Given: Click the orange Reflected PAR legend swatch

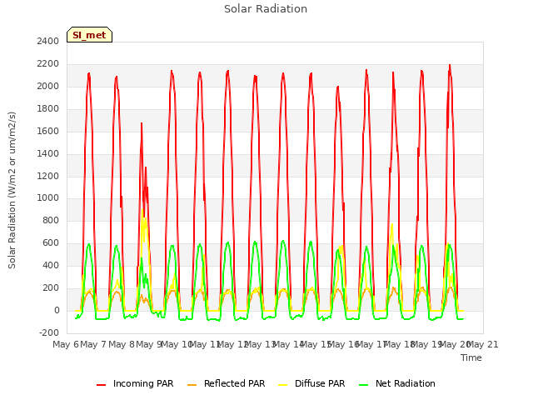Looking at the screenshot, I should pos(192,385).
